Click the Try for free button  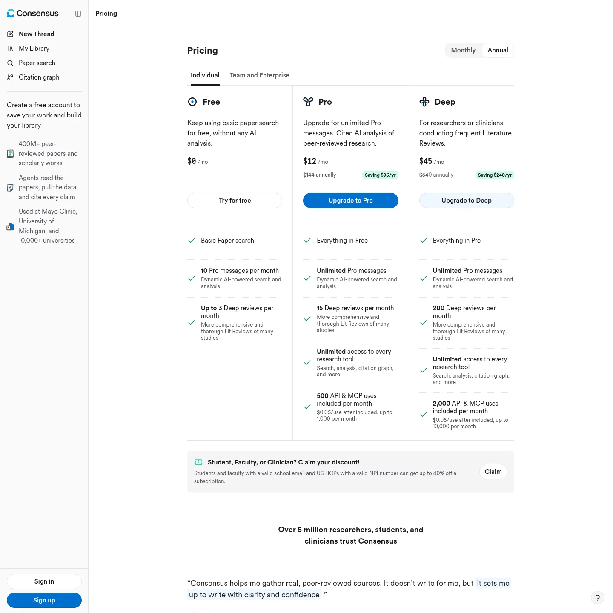tap(235, 201)
